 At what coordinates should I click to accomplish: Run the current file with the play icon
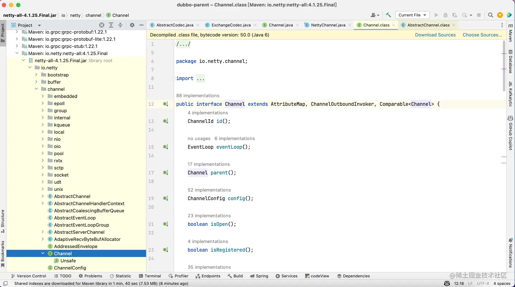(436, 15)
